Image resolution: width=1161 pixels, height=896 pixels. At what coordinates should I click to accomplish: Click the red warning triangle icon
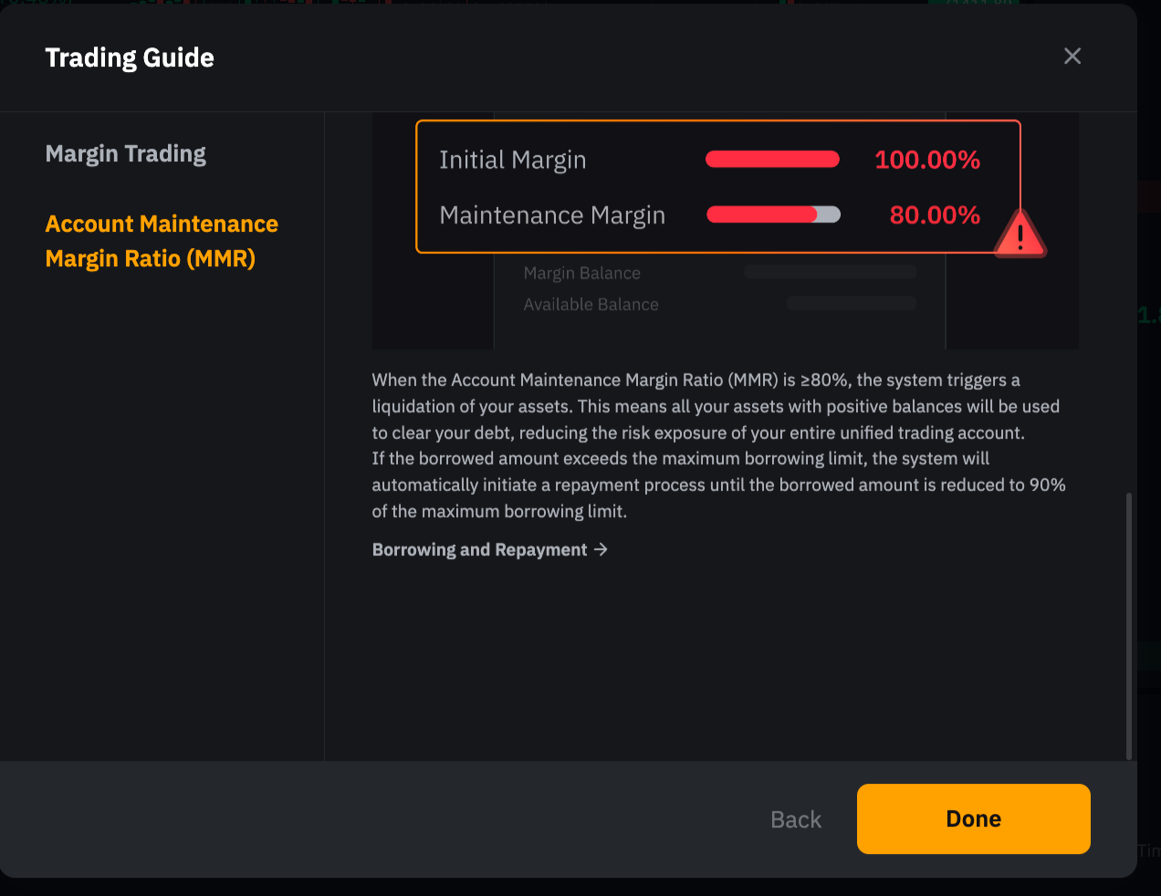pyautogui.click(x=1020, y=234)
